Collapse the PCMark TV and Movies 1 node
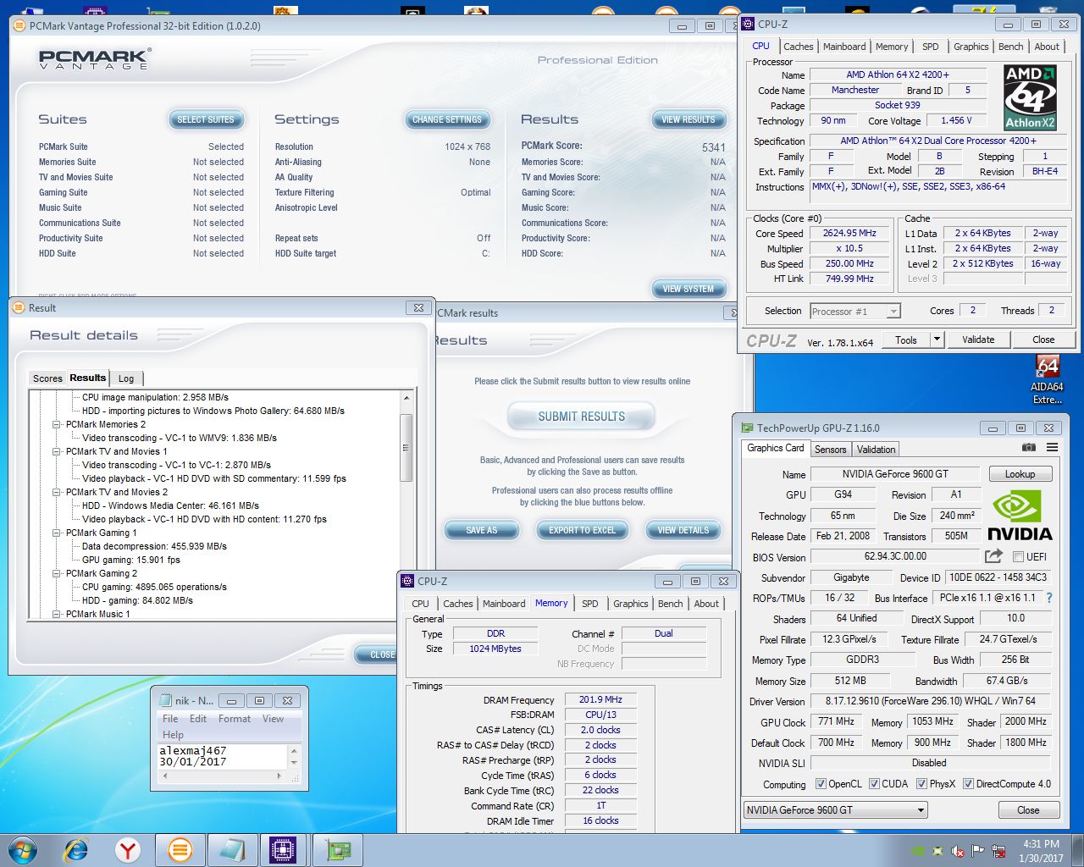 click(57, 451)
